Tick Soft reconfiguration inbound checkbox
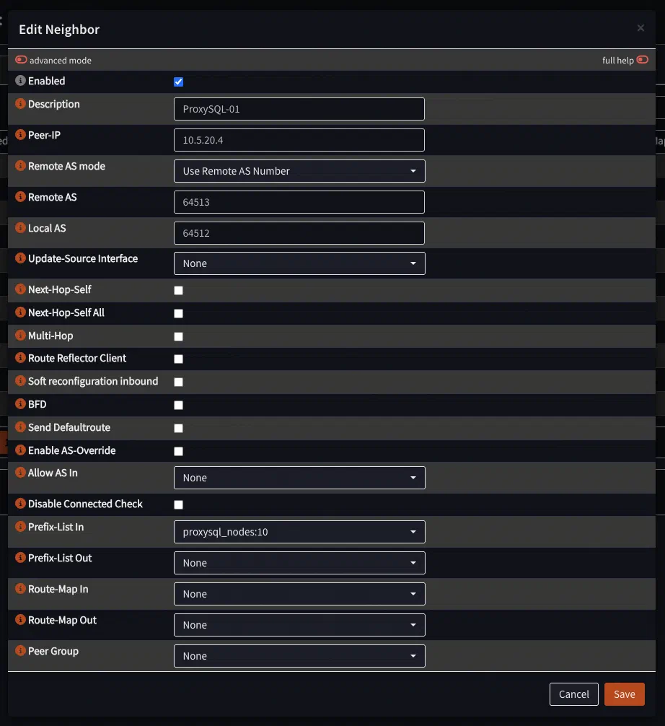The image size is (665, 726). pos(179,382)
